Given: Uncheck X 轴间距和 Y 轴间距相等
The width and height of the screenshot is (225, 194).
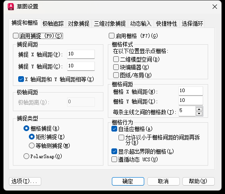Looking at the screenshot, I should click(x=21, y=79).
